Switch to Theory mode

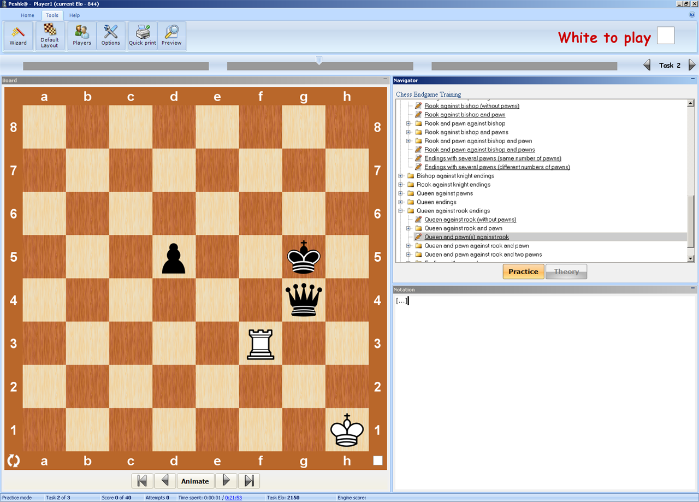tap(566, 271)
